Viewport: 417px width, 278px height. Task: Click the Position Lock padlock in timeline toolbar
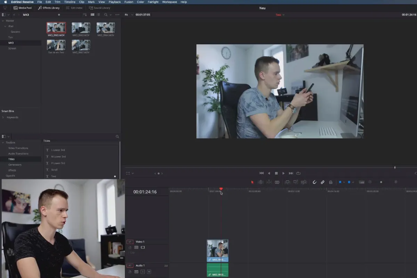330,182
